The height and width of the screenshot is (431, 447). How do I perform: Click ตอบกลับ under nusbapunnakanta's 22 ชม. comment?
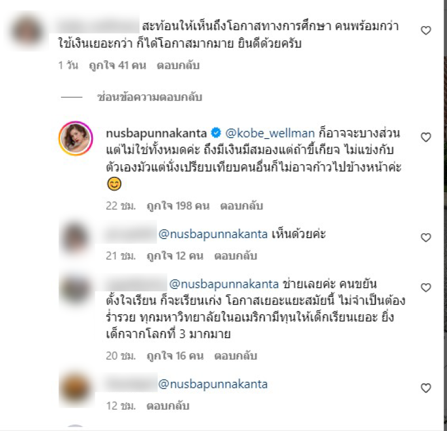tap(241, 206)
